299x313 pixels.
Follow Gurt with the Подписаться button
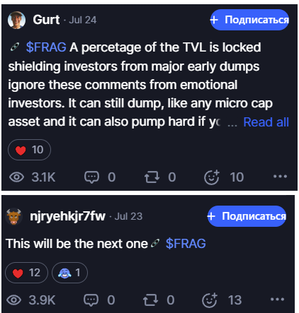tap(249, 20)
